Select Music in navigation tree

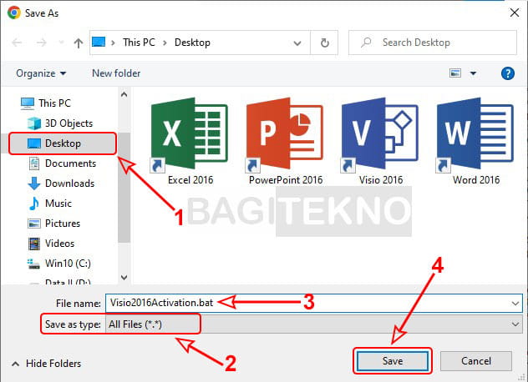[x=50, y=204]
